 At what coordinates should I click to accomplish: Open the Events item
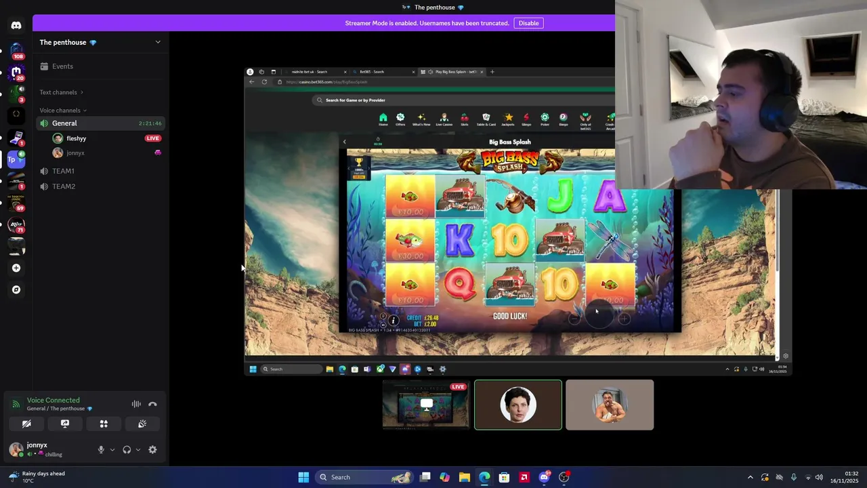[100, 66]
